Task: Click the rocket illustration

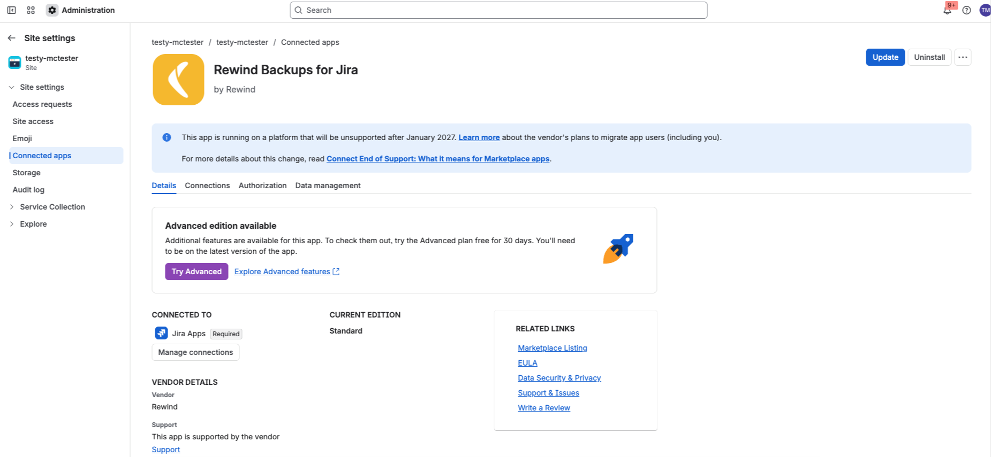Action: [x=618, y=249]
